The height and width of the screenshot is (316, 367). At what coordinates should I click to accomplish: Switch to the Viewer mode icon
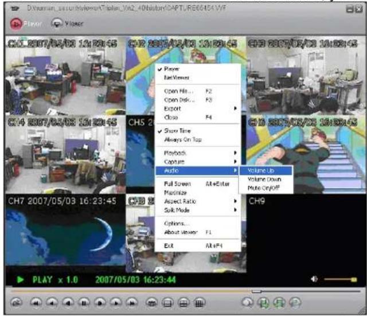click(57, 24)
